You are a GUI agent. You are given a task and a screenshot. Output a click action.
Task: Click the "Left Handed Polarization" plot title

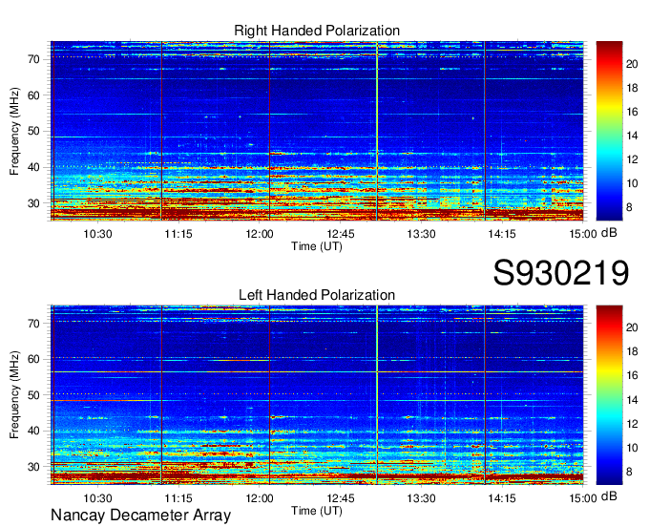click(x=317, y=295)
